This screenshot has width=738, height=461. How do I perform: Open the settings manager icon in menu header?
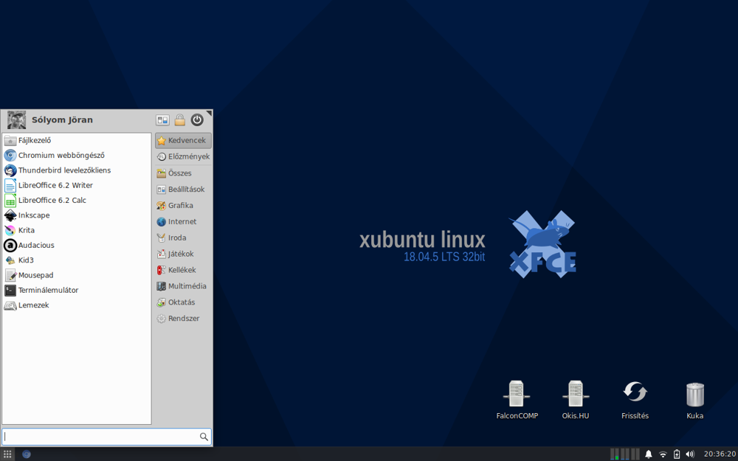[x=162, y=119]
